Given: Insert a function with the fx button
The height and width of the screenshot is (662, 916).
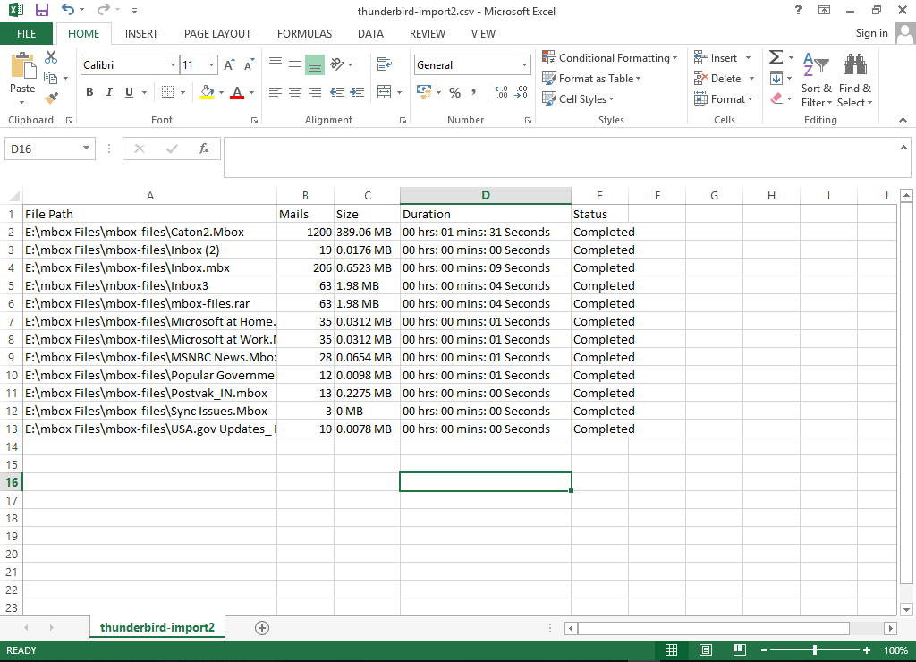Looking at the screenshot, I should coord(204,149).
